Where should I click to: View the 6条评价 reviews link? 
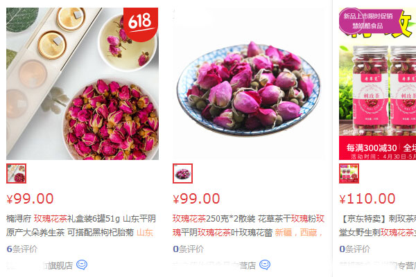point(21,249)
